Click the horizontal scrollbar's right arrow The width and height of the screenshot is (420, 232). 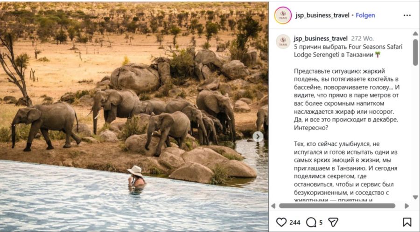click(x=406, y=205)
